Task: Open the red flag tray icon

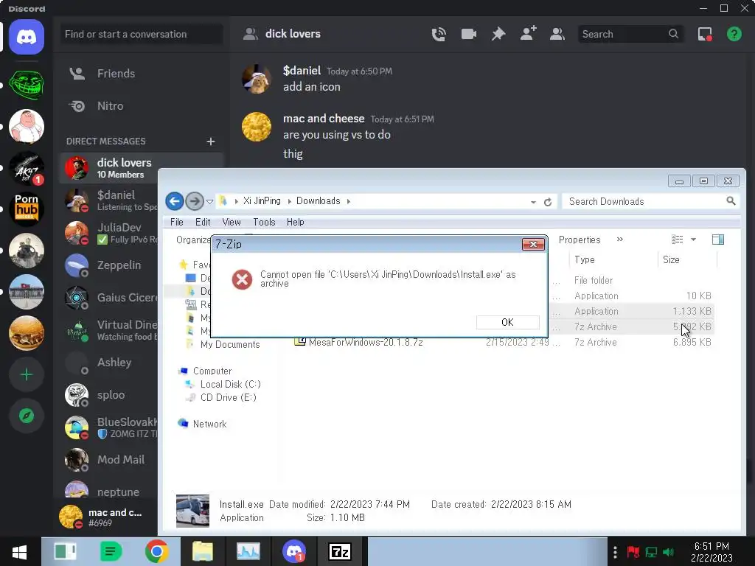Action: [x=633, y=552]
